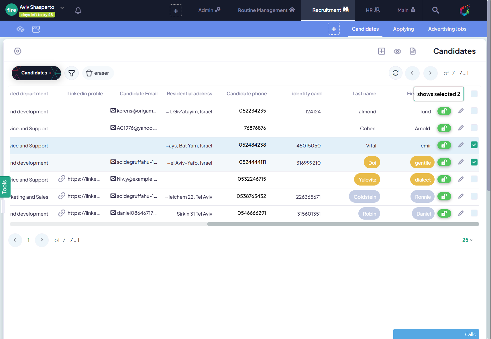
Task: Open the 25 rows-per-page dropdown
Action: click(467, 240)
